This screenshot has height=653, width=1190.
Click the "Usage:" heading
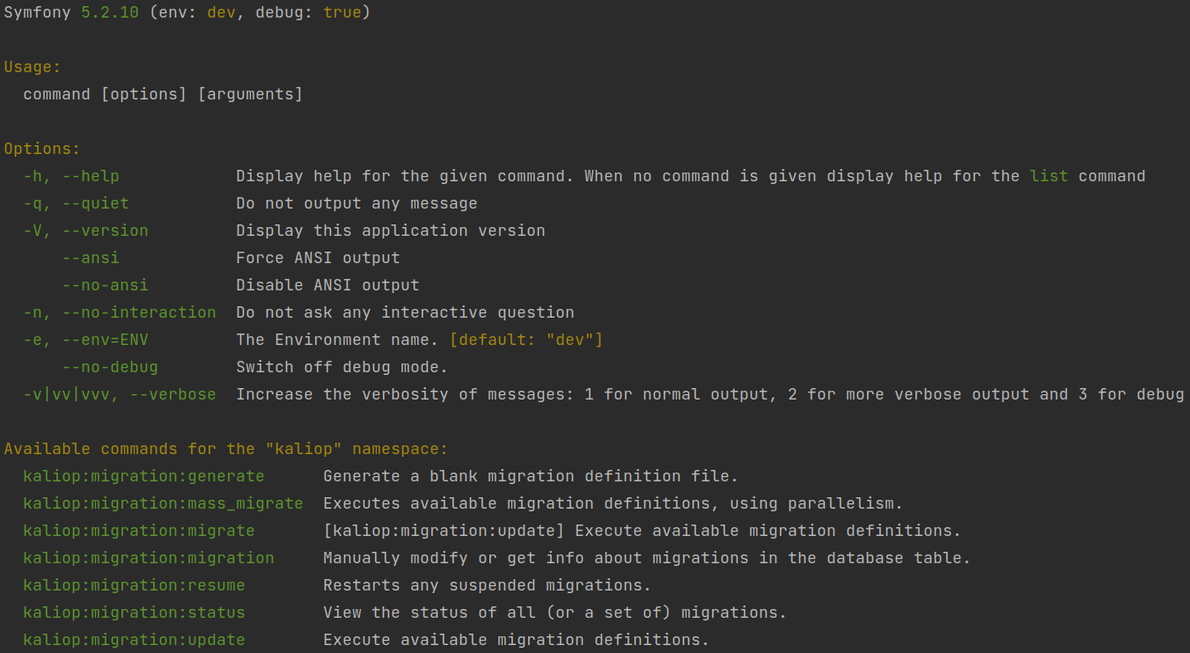tap(32, 67)
